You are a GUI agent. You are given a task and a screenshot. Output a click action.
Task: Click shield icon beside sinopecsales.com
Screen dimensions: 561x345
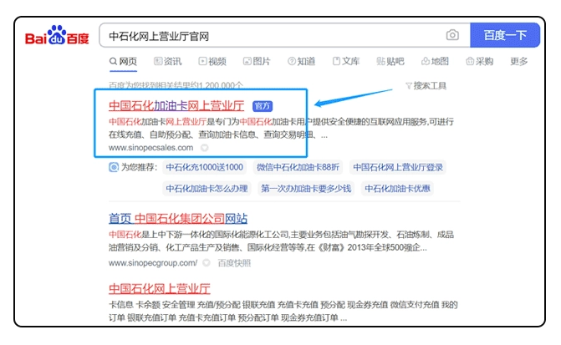(x=204, y=148)
